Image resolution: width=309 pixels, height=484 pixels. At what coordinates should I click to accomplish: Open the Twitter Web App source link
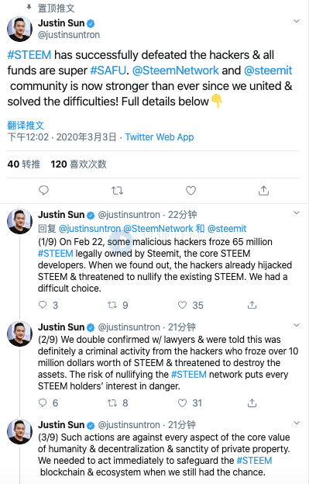point(160,137)
